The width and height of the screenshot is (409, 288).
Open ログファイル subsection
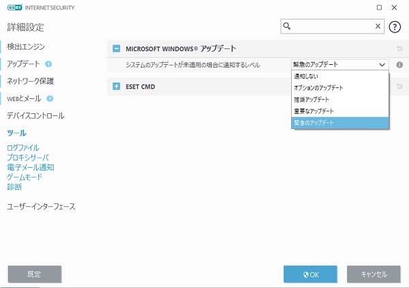tap(23, 148)
